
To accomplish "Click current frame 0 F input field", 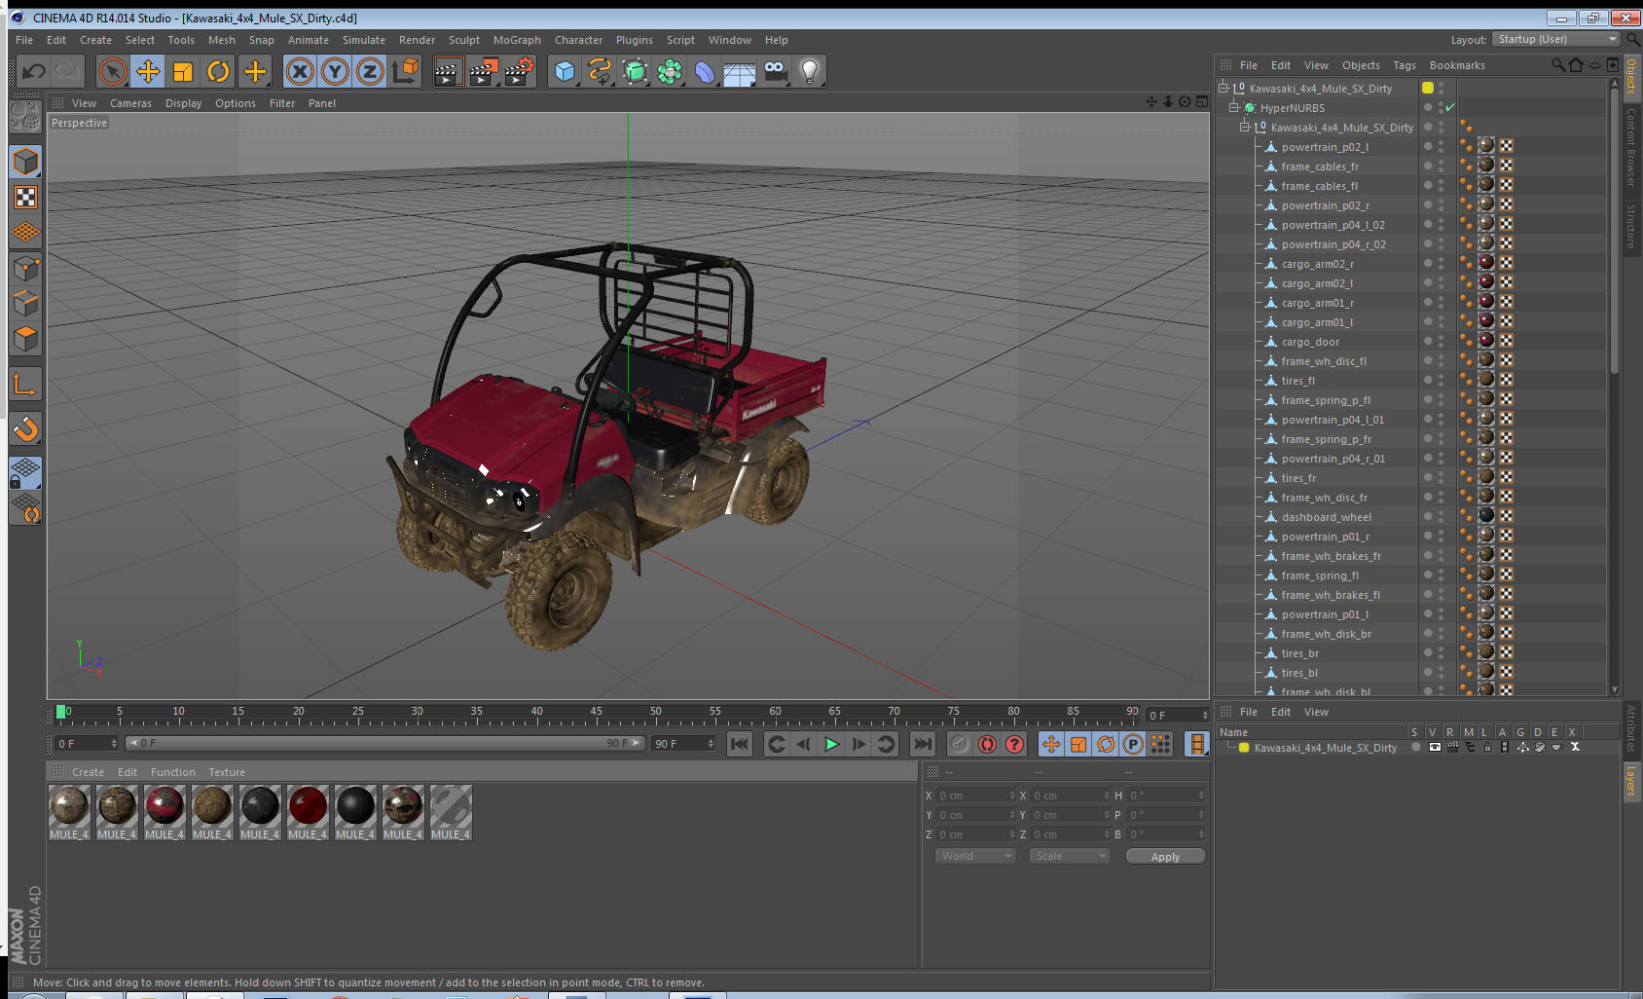I will coord(85,744).
